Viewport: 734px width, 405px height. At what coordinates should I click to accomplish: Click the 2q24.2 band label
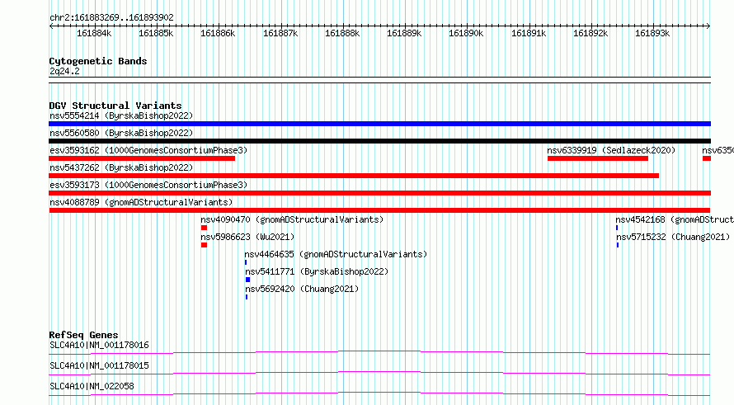click(64, 71)
